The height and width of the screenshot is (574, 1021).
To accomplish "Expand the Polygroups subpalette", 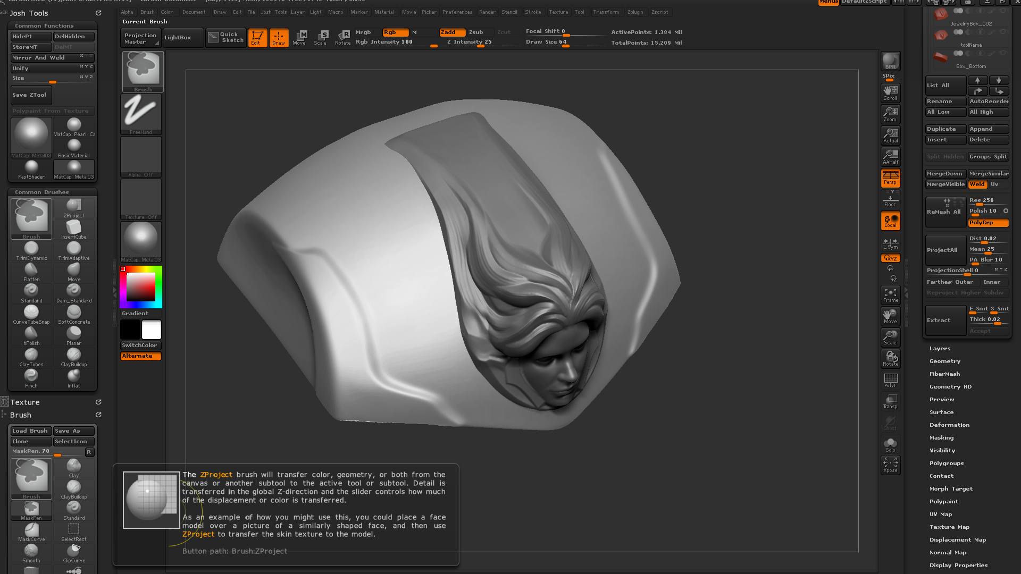I will tap(946, 463).
